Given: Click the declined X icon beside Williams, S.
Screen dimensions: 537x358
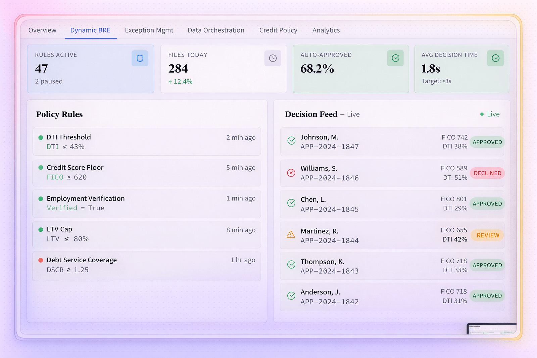Looking at the screenshot, I should pyautogui.click(x=291, y=173).
